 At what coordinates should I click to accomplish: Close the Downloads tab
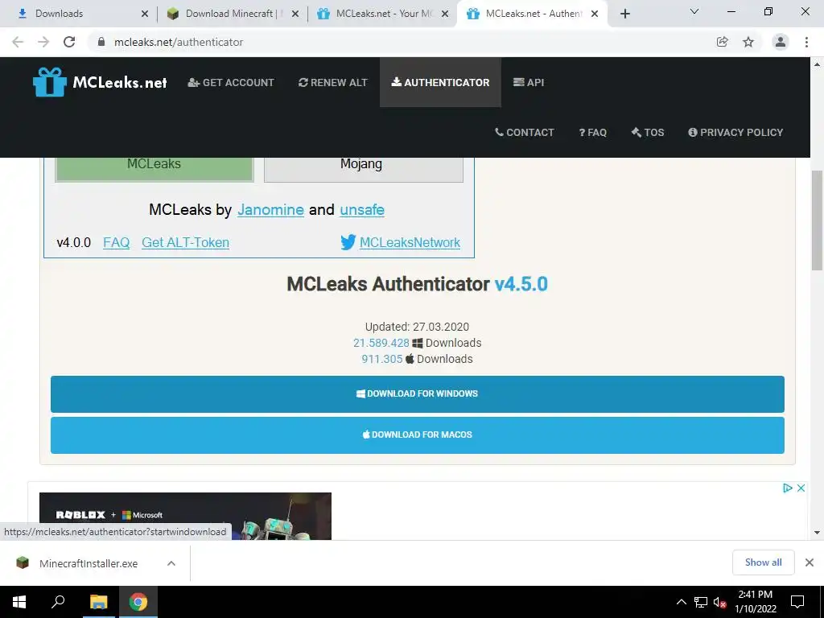point(145,14)
